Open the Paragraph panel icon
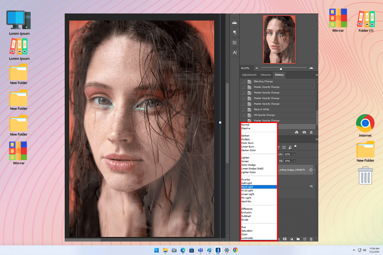This screenshot has width=383, height=255. click(235, 32)
